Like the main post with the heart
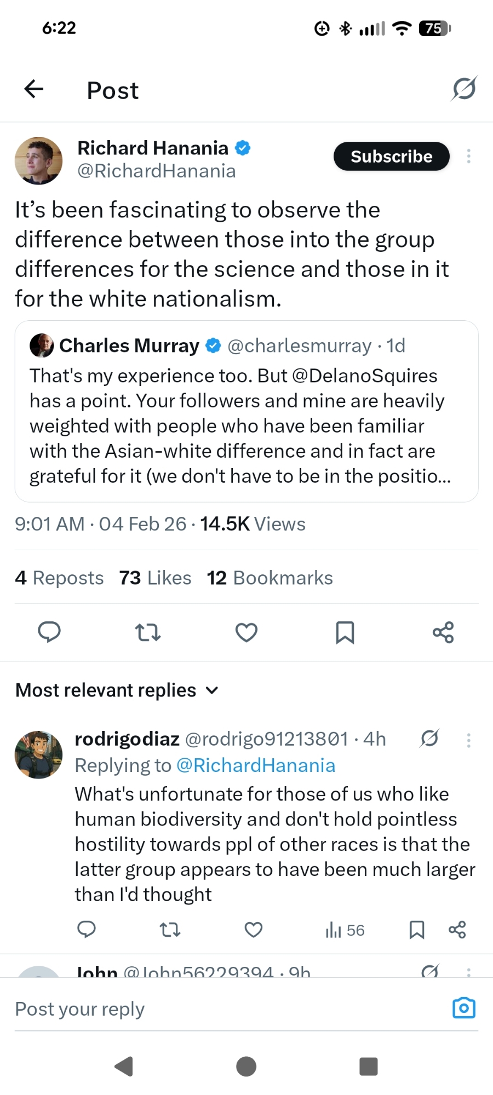493x1095 pixels. [246, 632]
